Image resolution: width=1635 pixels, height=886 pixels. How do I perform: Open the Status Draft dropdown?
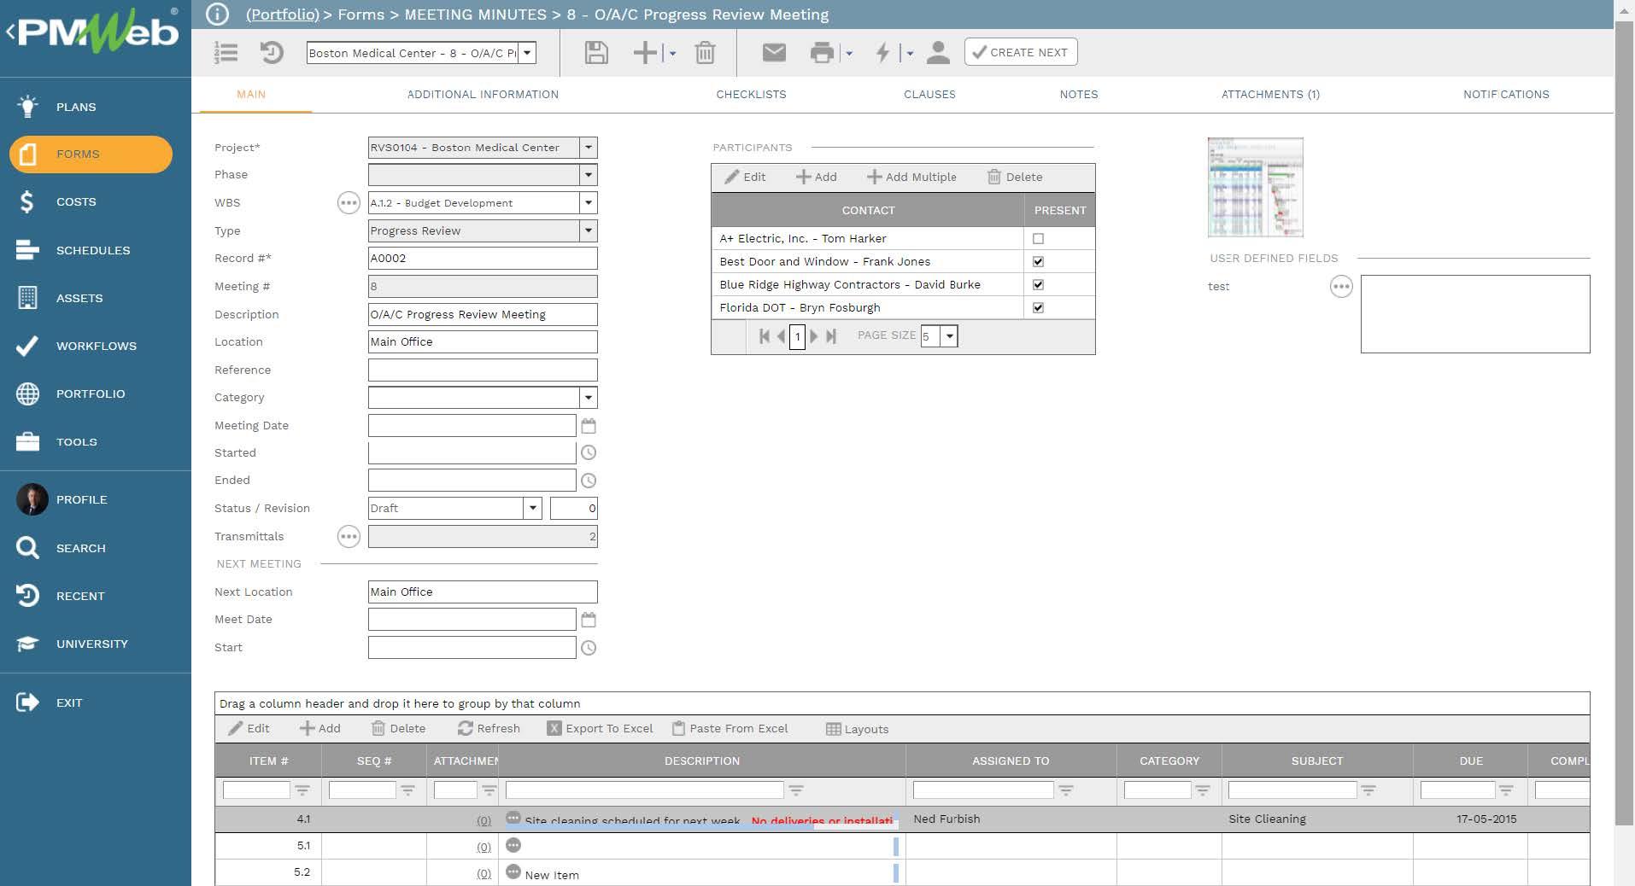532,509
